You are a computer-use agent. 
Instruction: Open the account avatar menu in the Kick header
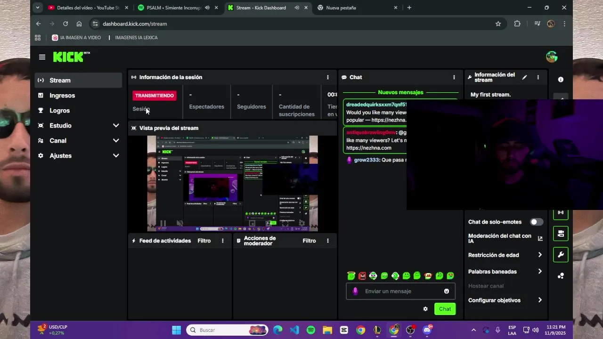point(552,57)
